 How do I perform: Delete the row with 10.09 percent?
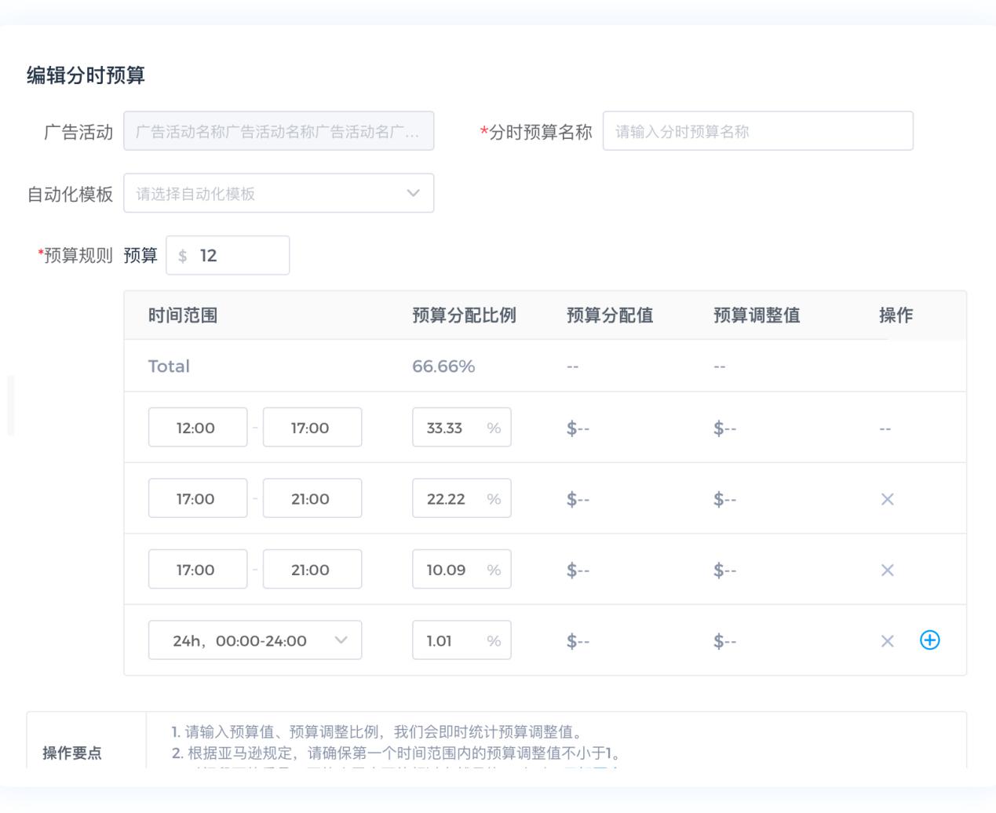pyautogui.click(x=887, y=571)
